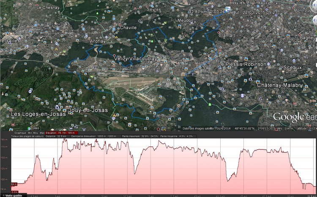This screenshot has width=317, height=197.
Task: Click the 32.87 km / 2:03:26 track label
Action: click(207, 12)
